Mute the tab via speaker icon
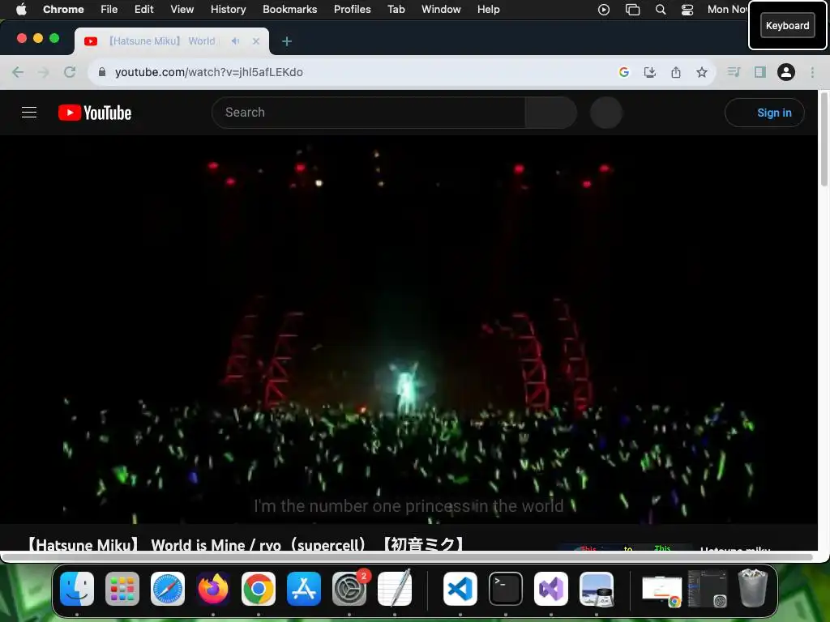 (x=236, y=40)
